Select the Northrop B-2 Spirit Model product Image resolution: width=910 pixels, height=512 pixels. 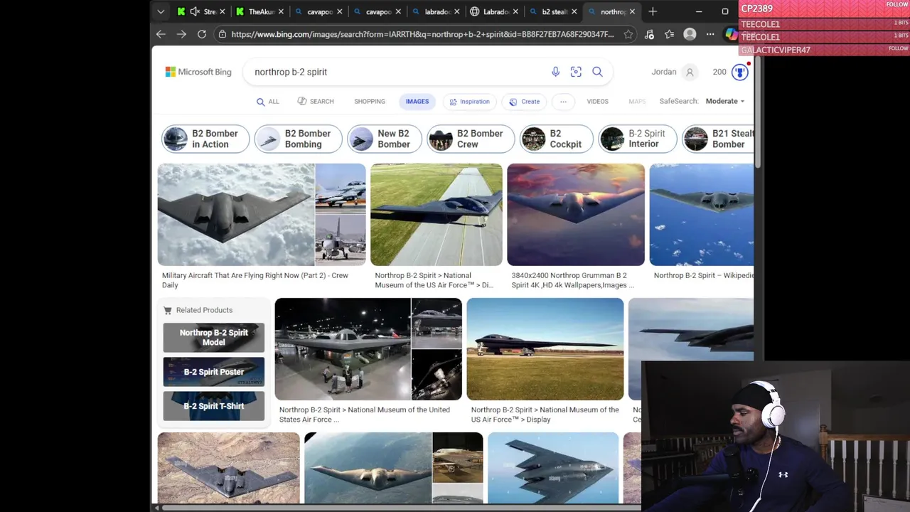coord(214,337)
